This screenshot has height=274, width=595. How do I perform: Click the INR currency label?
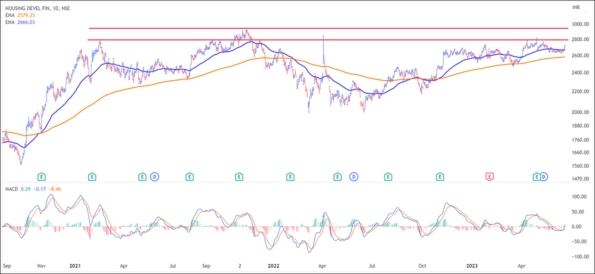[576, 8]
